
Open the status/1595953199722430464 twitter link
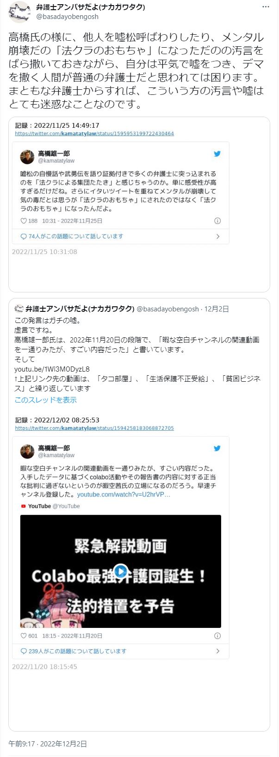[x=94, y=133]
